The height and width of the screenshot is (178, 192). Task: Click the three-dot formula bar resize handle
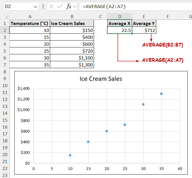click(43, 7)
